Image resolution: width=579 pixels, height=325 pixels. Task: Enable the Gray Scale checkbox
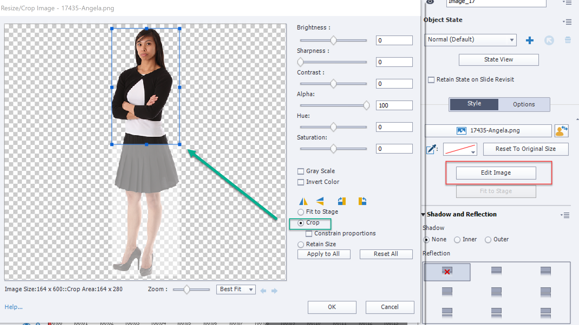301,171
